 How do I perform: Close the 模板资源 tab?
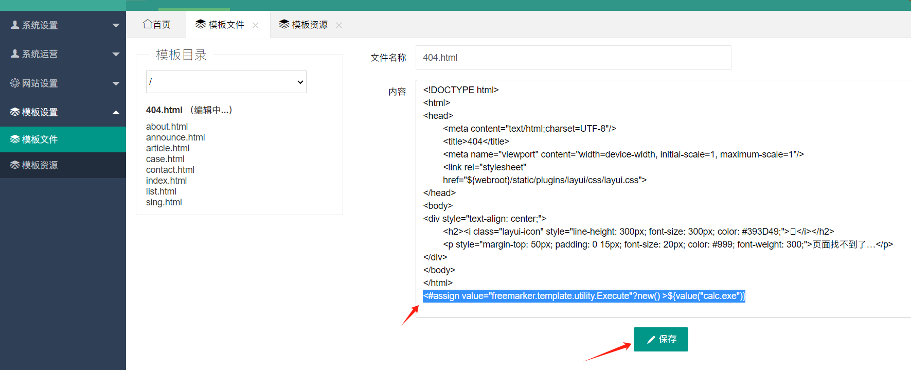[x=339, y=25]
